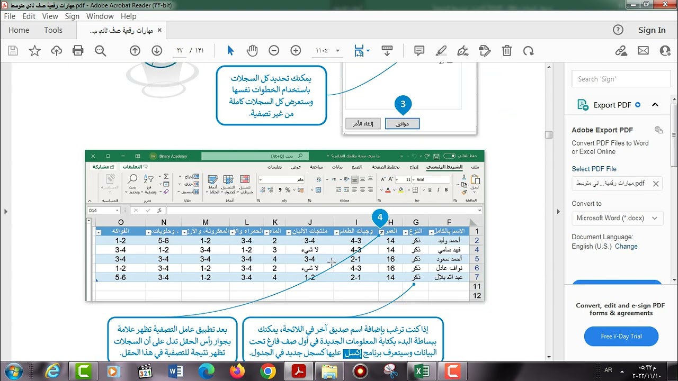Image resolution: width=678 pixels, height=381 pixels.
Task: Open the Fill & Sign pen tool
Action: [463, 51]
